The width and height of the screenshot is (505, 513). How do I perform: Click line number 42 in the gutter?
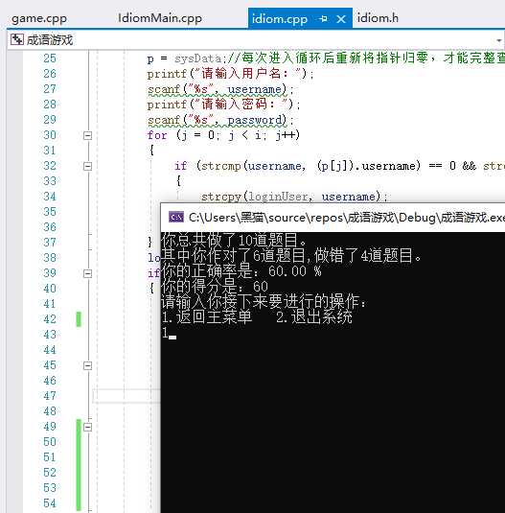[x=50, y=319]
